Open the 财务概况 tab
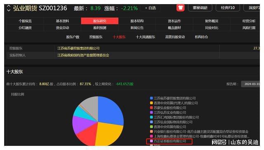This screenshot has width=264, height=150. [212, 21]
